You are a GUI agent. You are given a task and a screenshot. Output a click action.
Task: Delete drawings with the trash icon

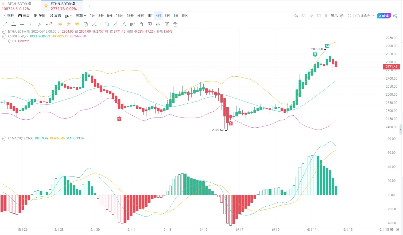point(175,24)
